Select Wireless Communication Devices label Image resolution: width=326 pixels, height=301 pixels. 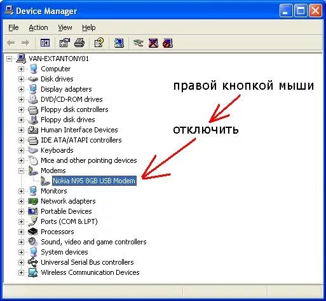pos(90,272)
